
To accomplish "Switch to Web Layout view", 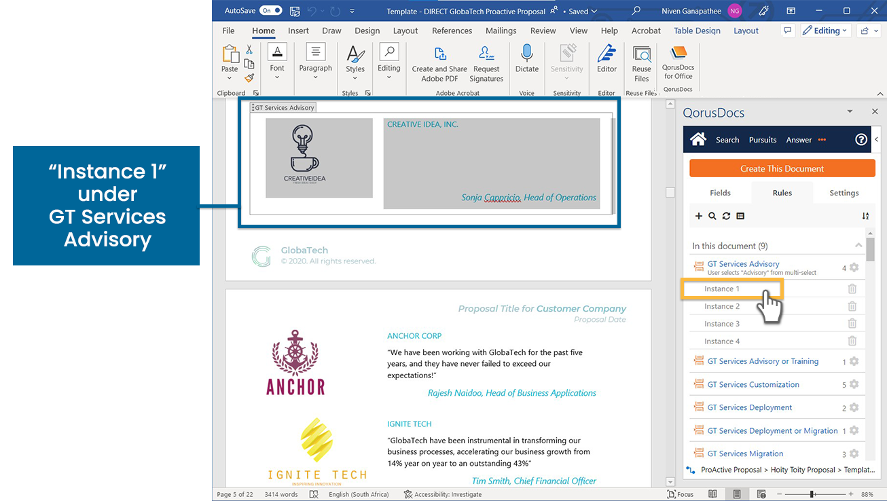I will (x=761, y=494).
